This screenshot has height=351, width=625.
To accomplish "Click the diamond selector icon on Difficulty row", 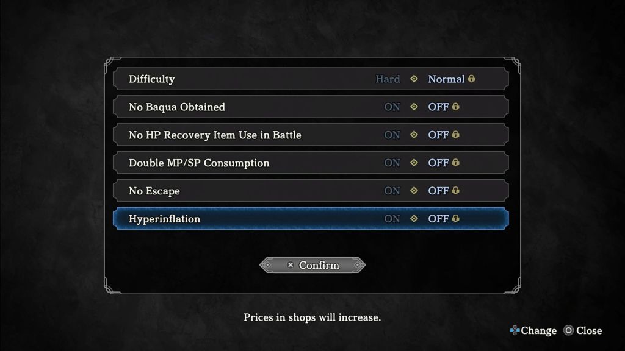I will click(x=414, y=79).
